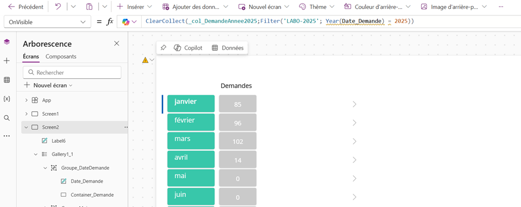The image size is (521, 207).
Task: Click the sidebar more options ellipsis
Action: click(x=7, y=136)
